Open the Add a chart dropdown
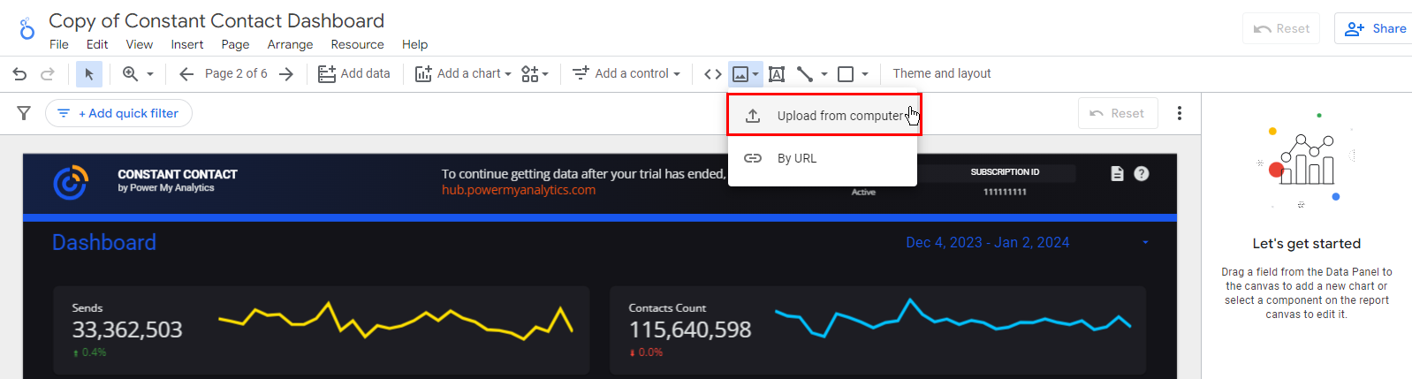This screenshot has height=379, width=1412. (463, 74)
